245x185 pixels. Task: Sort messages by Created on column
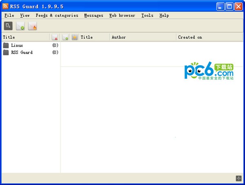click(x=209, y=37)
